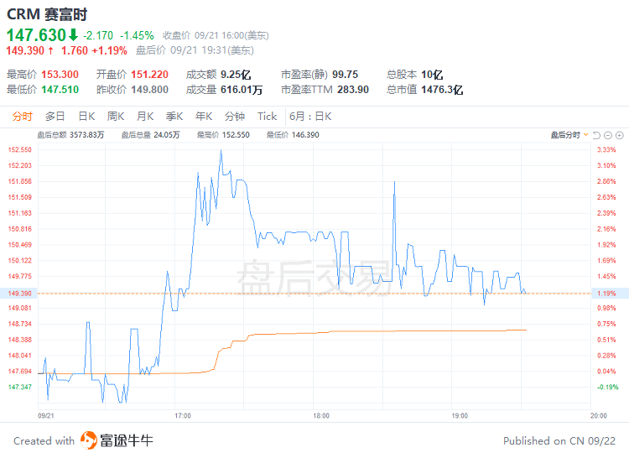This screenshot has height=458, width=629.
Task: Zoom out the chart with minus icon
Action: point(608,135)
